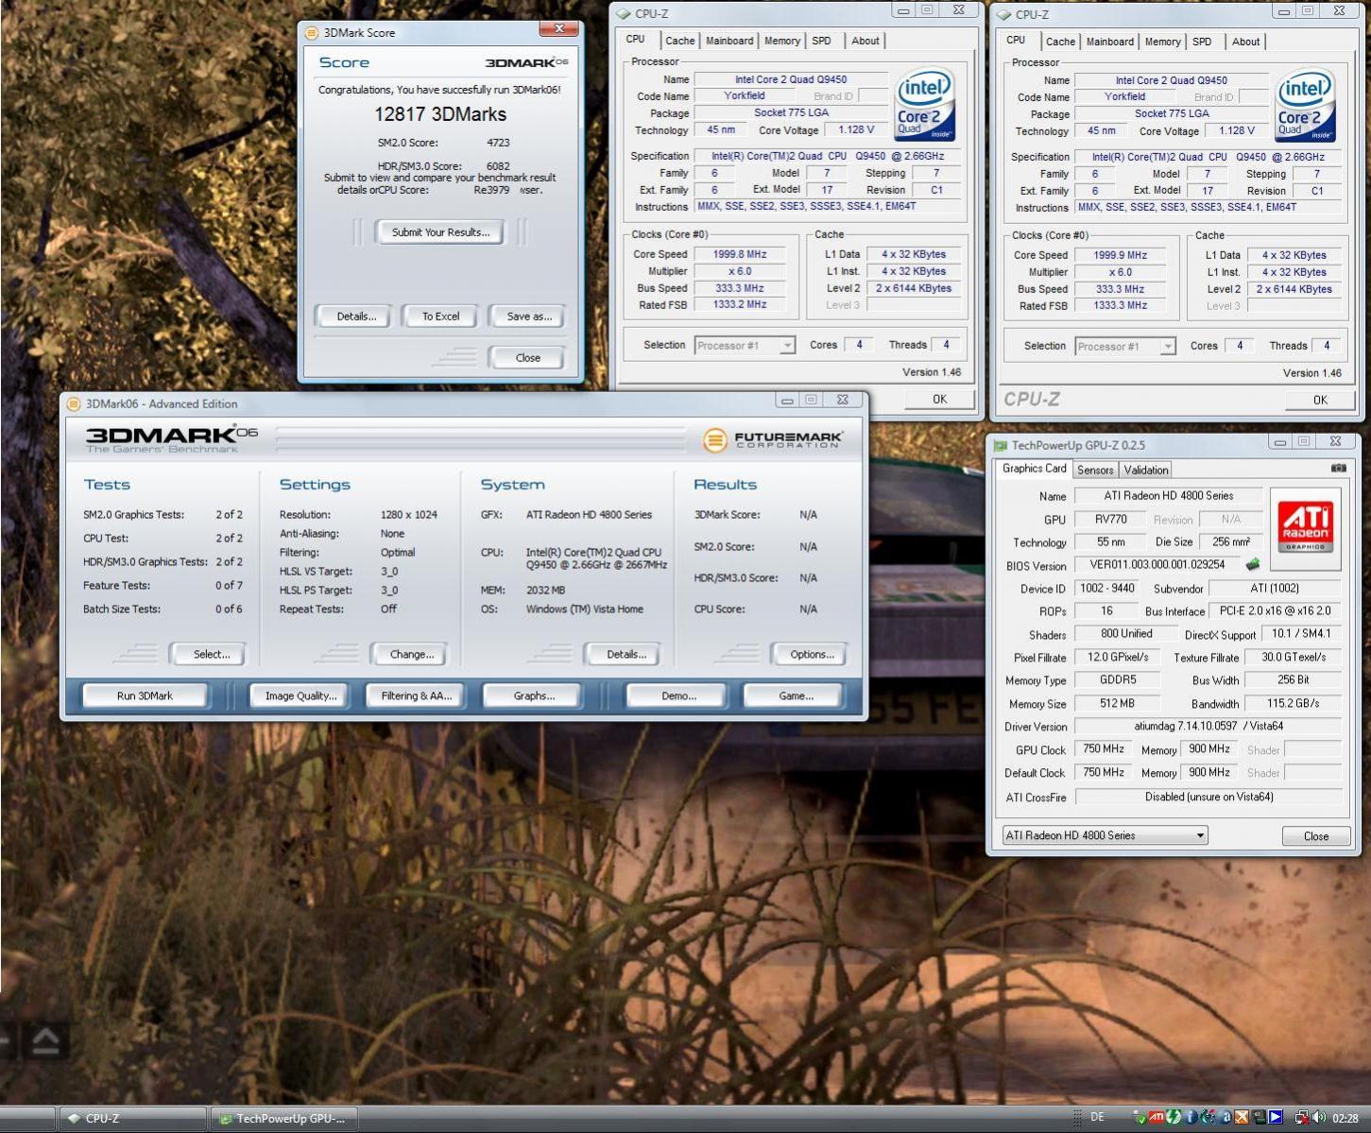Click the Intel Core 2 Quad logo in right CPU-Z
Viewport: 1371px width, 1133px height.
click(x=1305, y=106)
